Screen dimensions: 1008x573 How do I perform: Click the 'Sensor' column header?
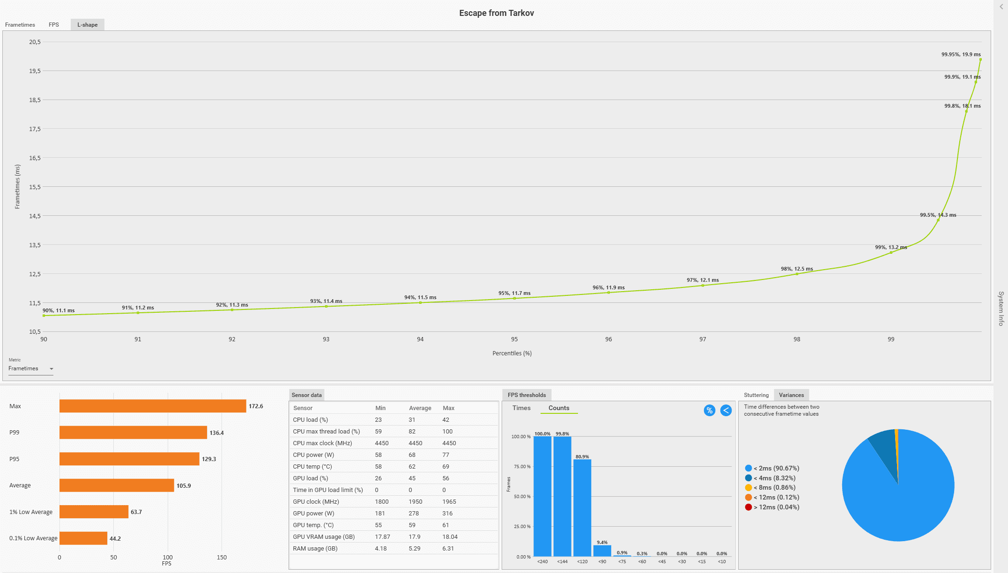click(303, 408)
